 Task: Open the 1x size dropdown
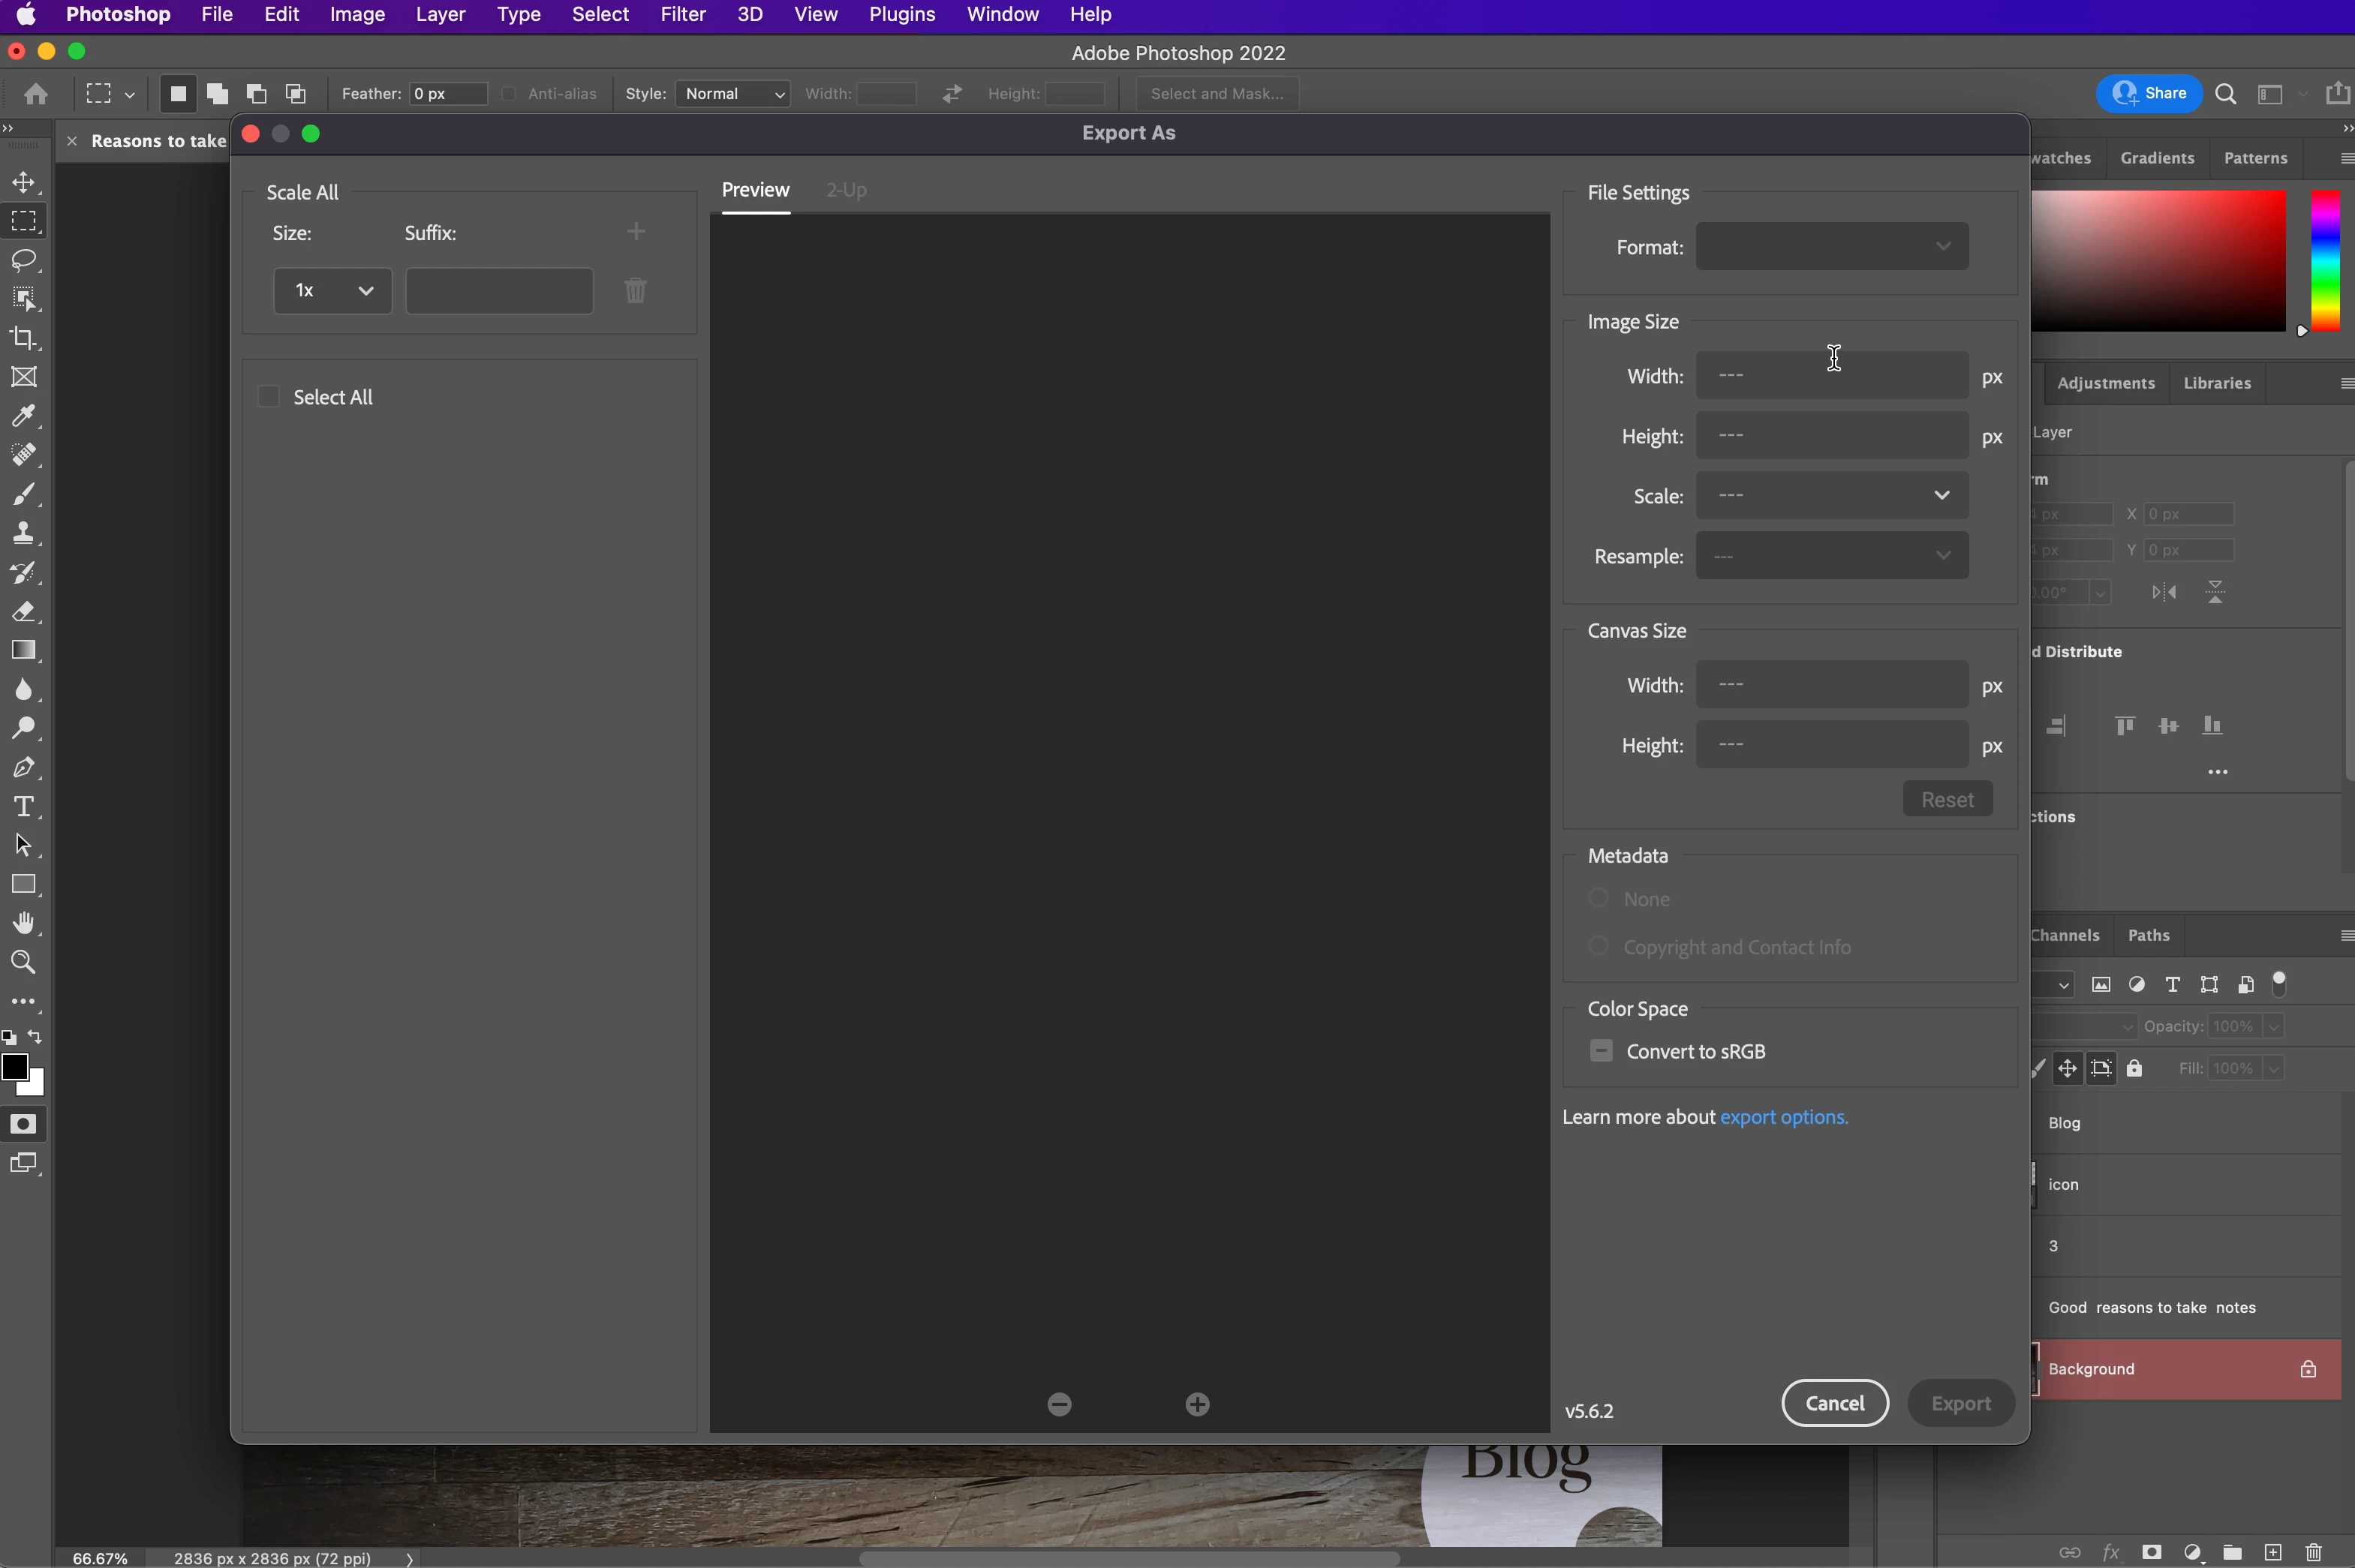332,291
